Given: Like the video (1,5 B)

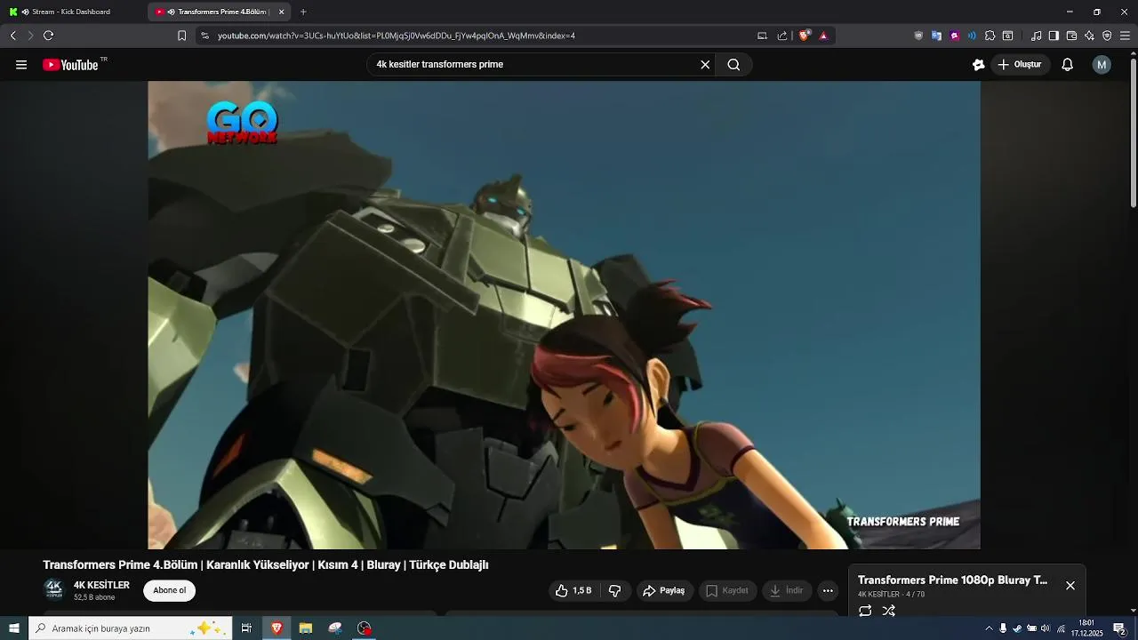Looking at the screenshot, I should coord(573,590).
